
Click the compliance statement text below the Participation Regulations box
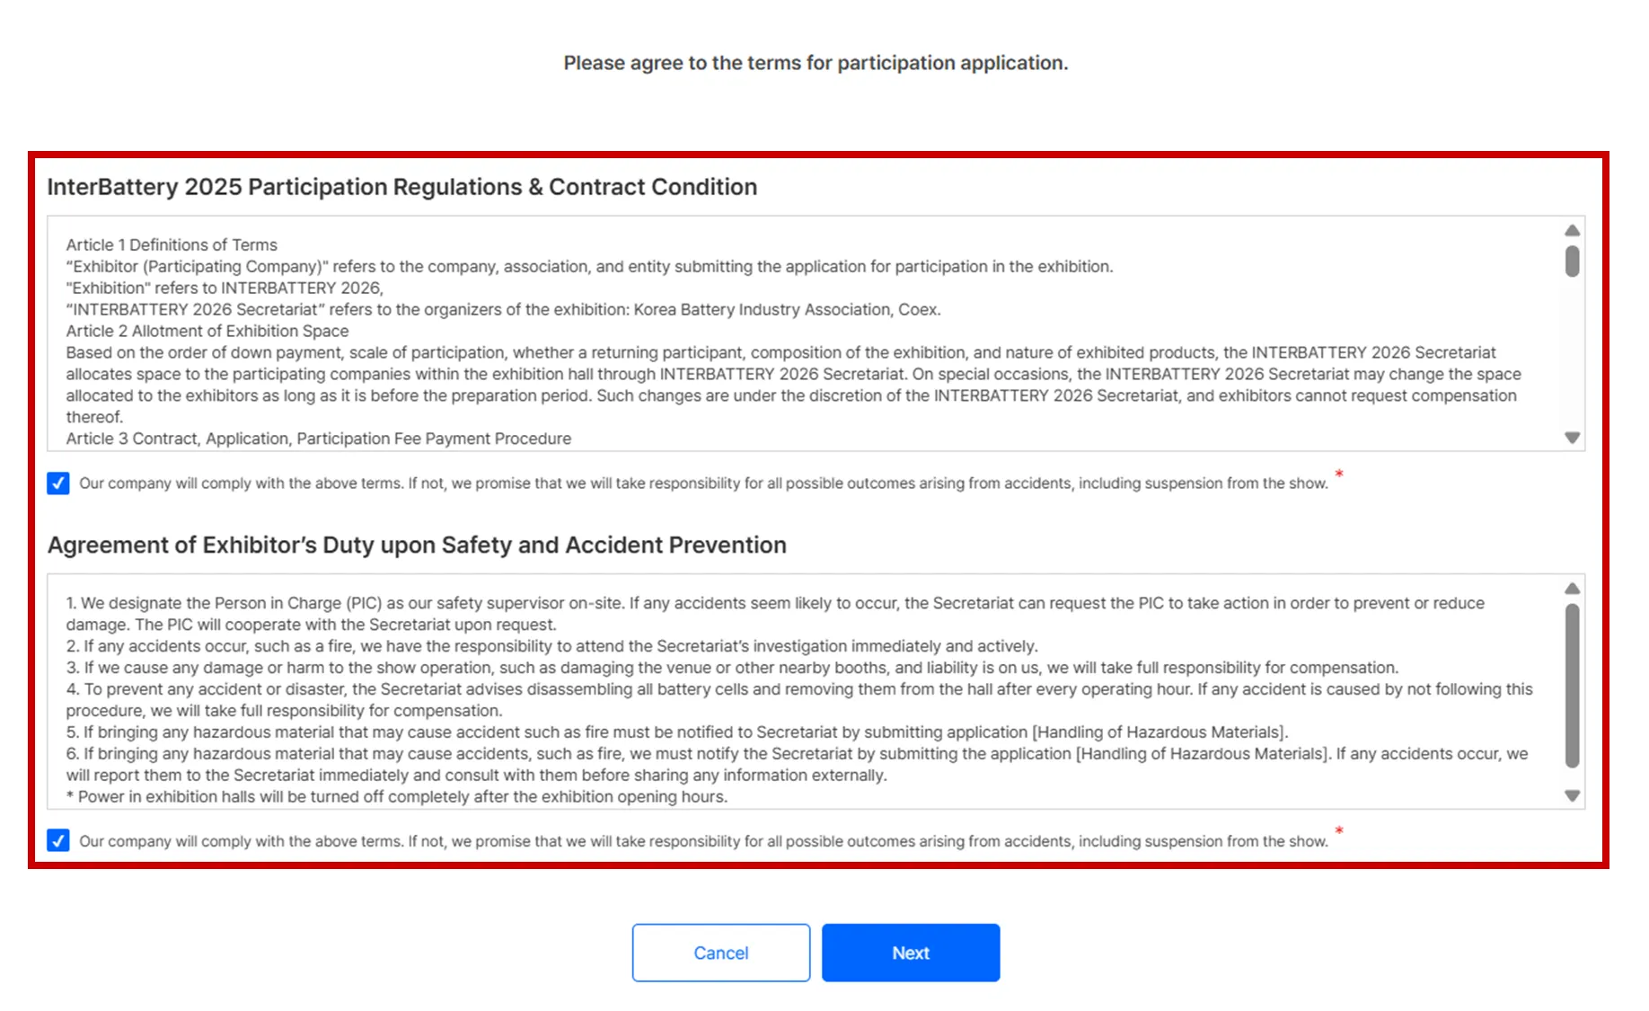703,483
